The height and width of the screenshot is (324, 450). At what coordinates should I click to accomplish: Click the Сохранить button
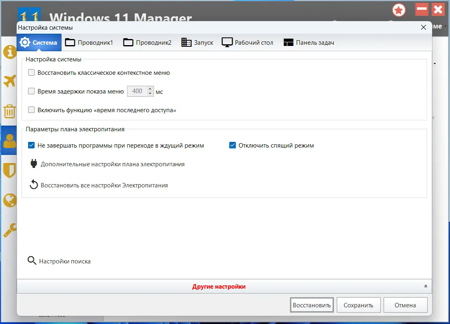358,305
